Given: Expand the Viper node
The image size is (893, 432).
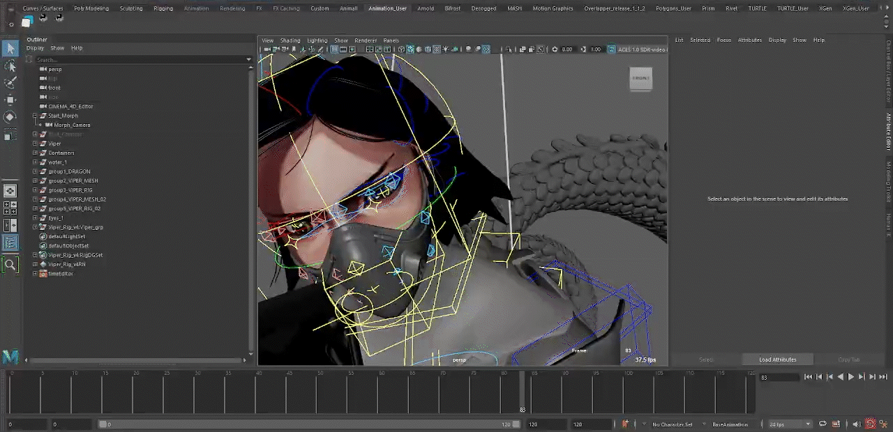Looking at the screenshot, I should tap(35, 144).
